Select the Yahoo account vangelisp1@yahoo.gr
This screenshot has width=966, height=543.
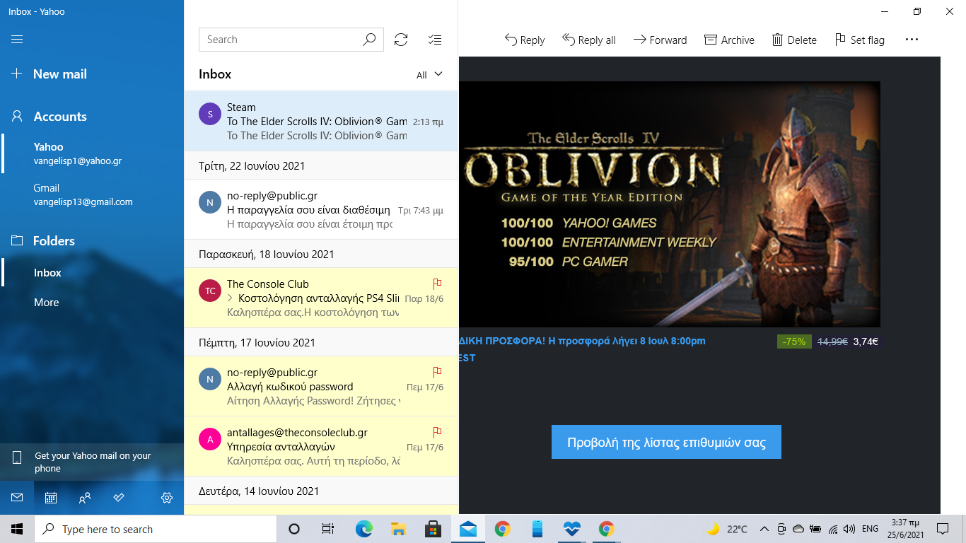point(92,153)
